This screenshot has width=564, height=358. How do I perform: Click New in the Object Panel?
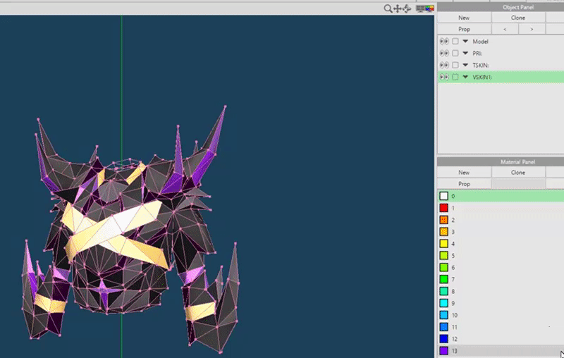464,18
